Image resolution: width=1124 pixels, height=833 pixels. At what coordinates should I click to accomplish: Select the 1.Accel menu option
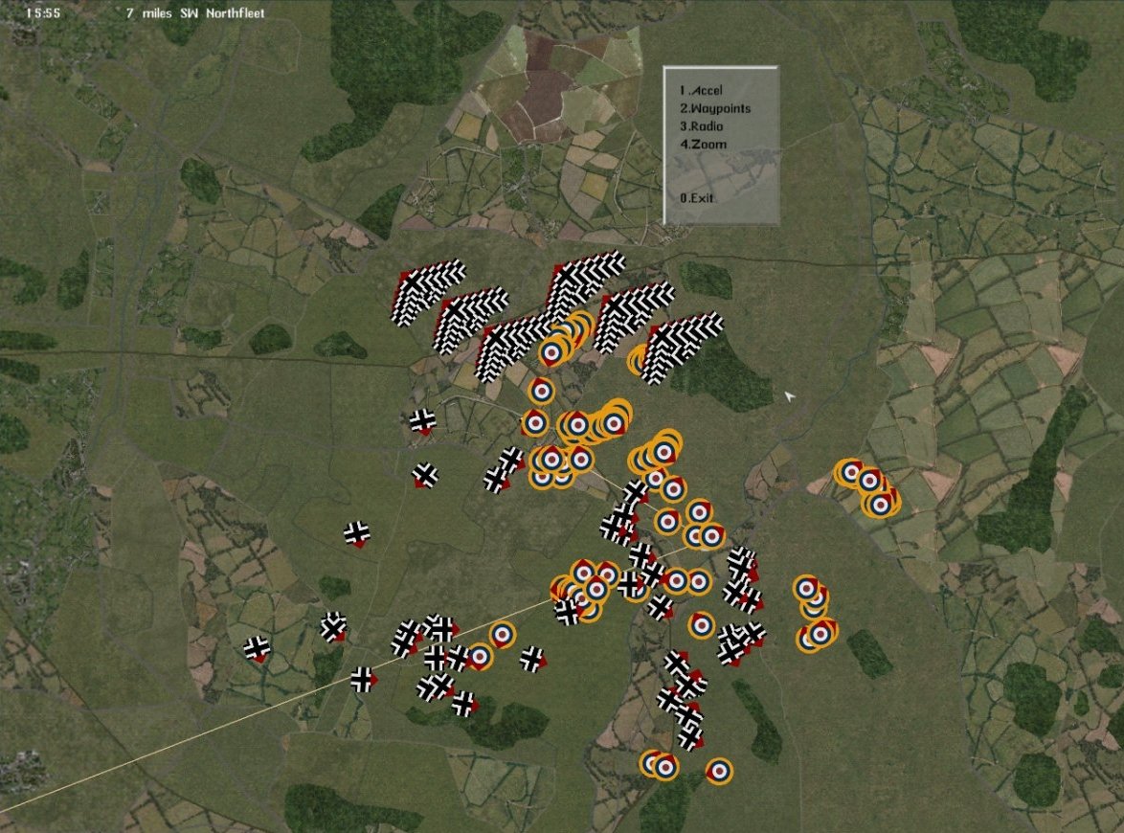(701, 90)
